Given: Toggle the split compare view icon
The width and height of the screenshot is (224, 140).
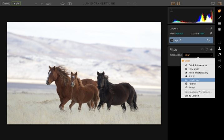Looking at the screenshot, I should pos(70,4).
